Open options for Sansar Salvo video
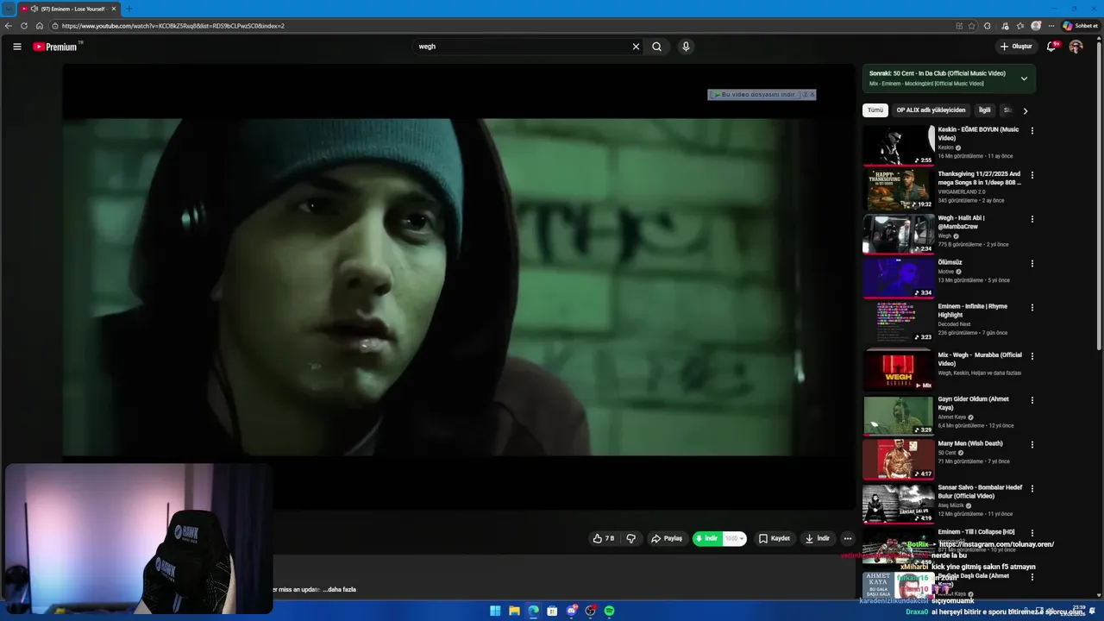This screenshot has width=1104, height=621. click(x=1032, y=488)
